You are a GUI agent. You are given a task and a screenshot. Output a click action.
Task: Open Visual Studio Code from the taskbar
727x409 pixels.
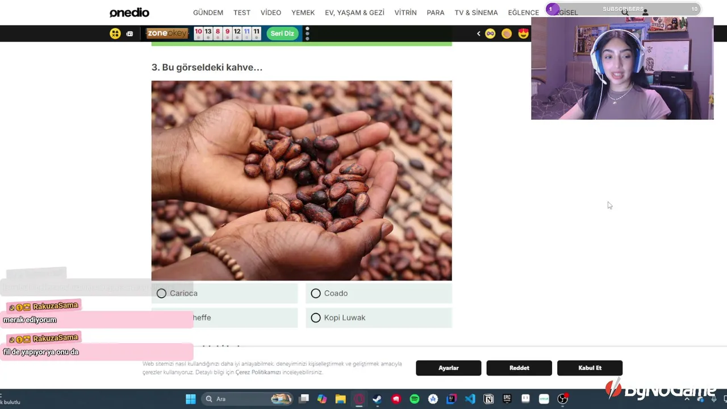click(x=470, y=399)
